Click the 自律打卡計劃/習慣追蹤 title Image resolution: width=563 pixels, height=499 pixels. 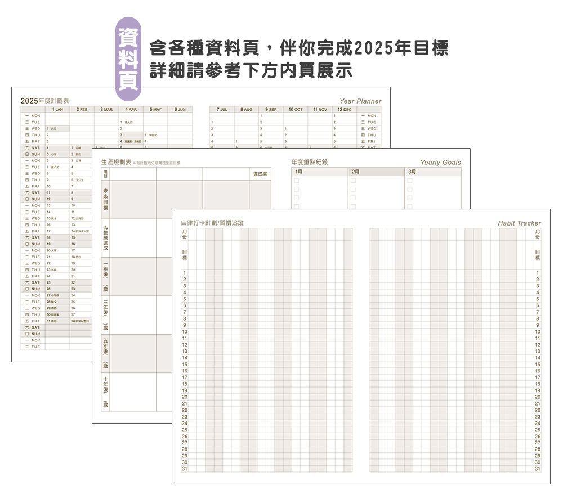[x=212, y=223]
